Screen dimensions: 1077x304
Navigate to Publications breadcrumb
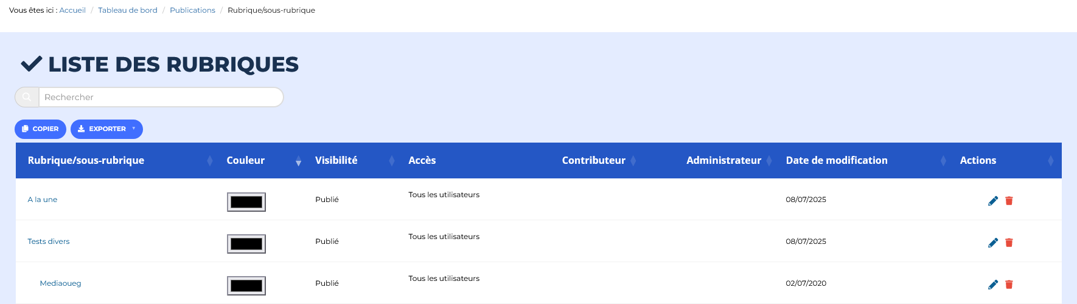[192, 10]
